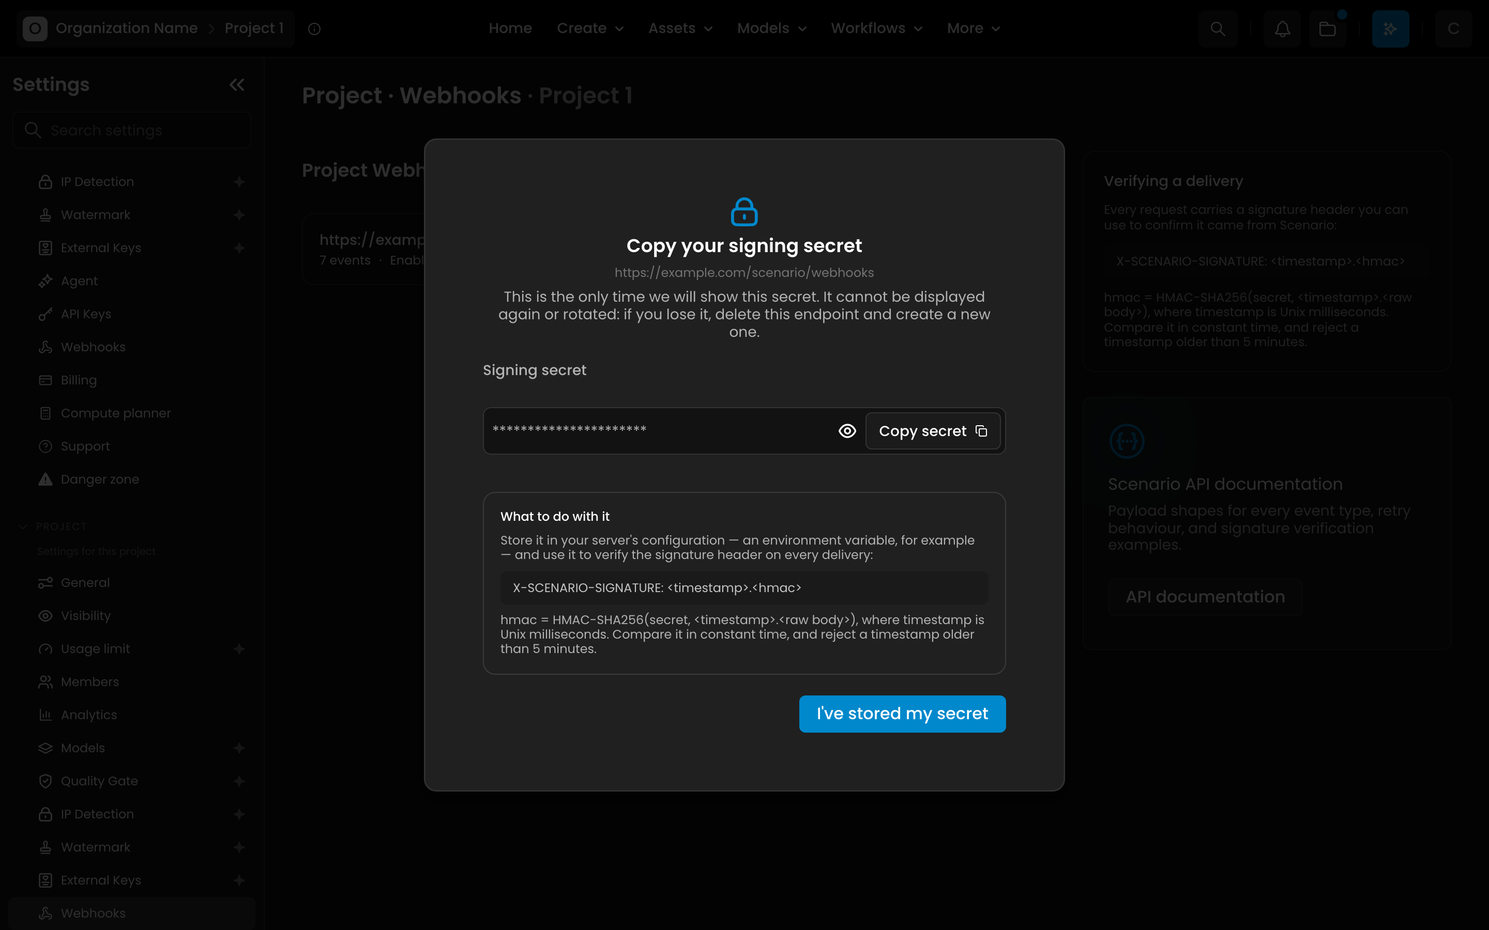Click the sparkle badge on sidebar Models row

239,749
